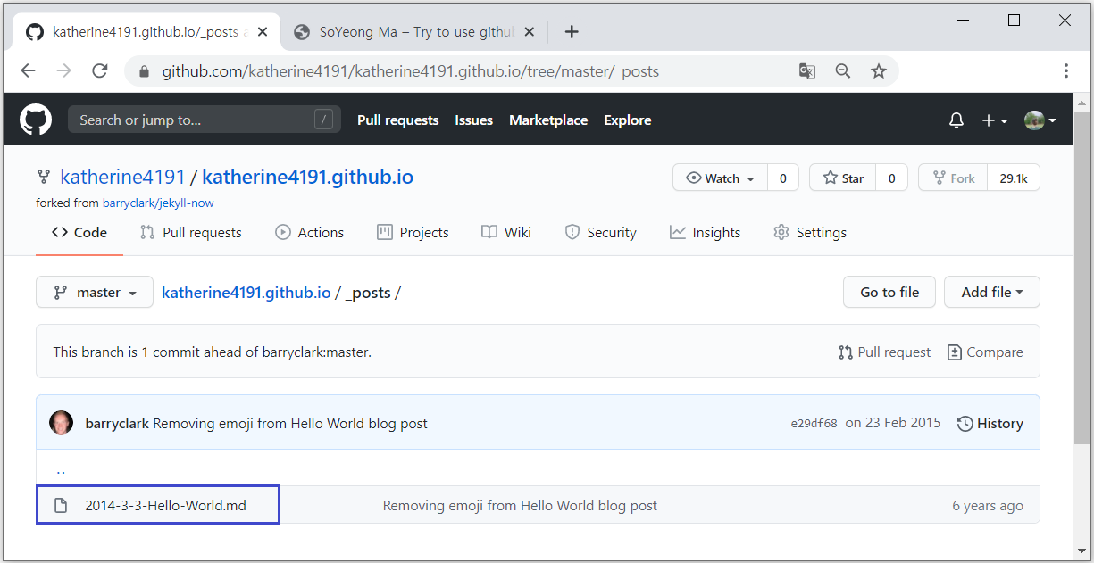Click katherine4191.github.io in the breadcrumb path
The width and height of the screenshot is (1094, 563).
point(246,292)
